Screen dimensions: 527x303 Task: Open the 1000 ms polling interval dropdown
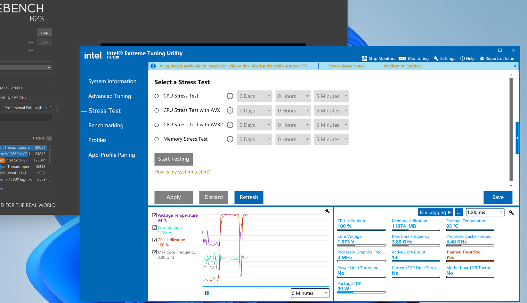pyautogui.click(x=485, y=212)
